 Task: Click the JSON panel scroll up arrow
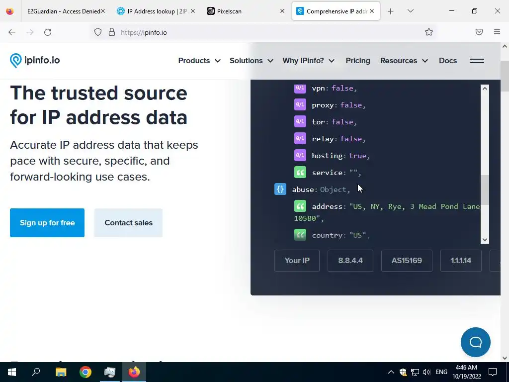[485, 89]
